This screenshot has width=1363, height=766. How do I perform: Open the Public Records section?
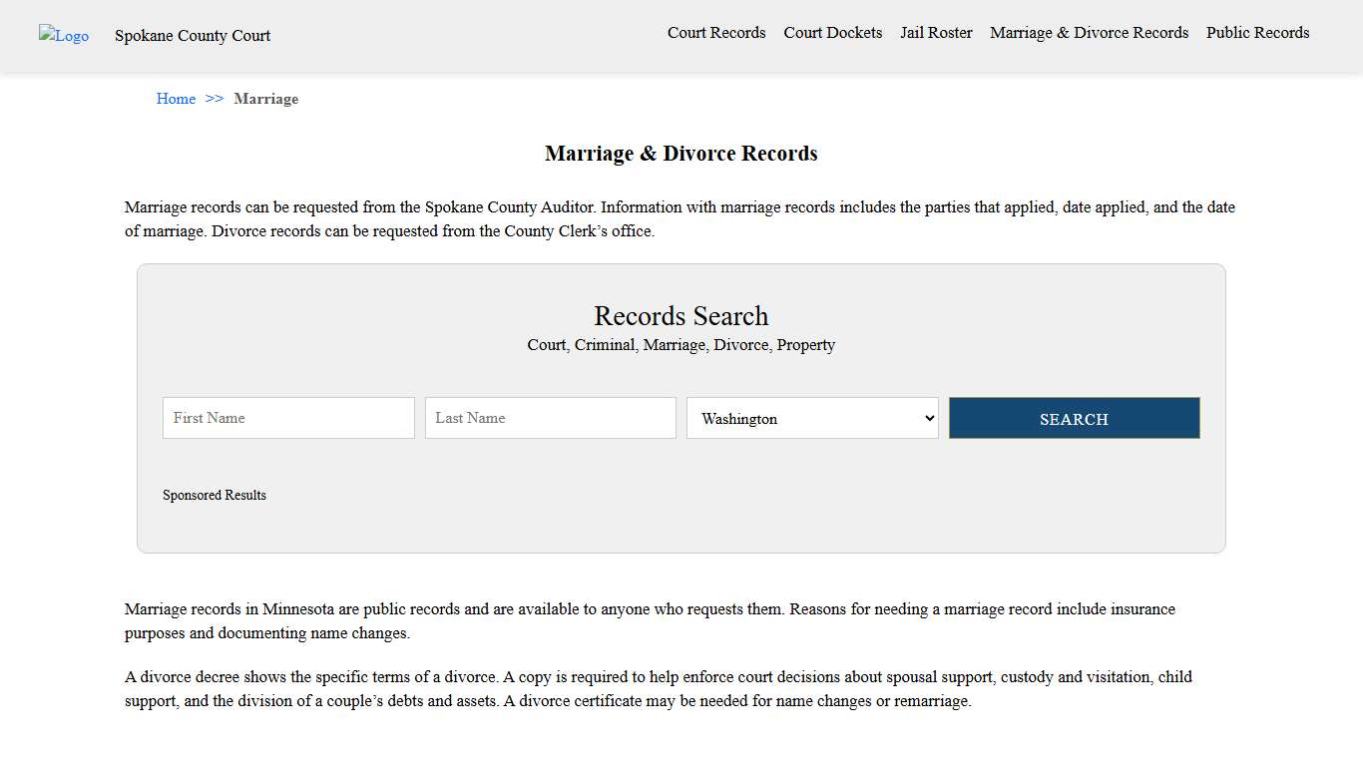click(x=1257, y=32)
